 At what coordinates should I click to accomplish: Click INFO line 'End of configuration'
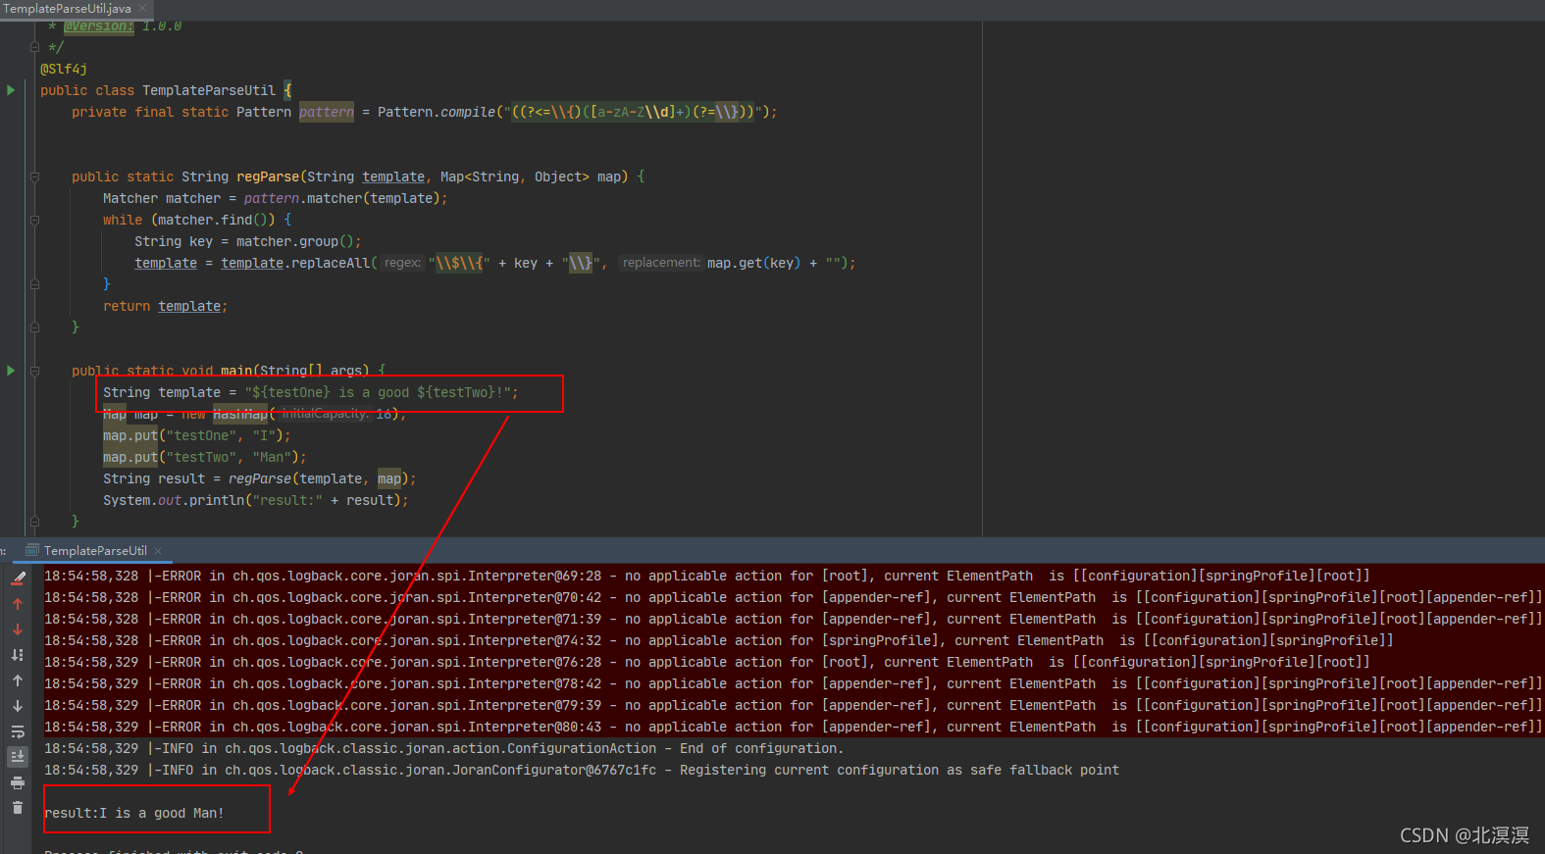tap(444, 748)
